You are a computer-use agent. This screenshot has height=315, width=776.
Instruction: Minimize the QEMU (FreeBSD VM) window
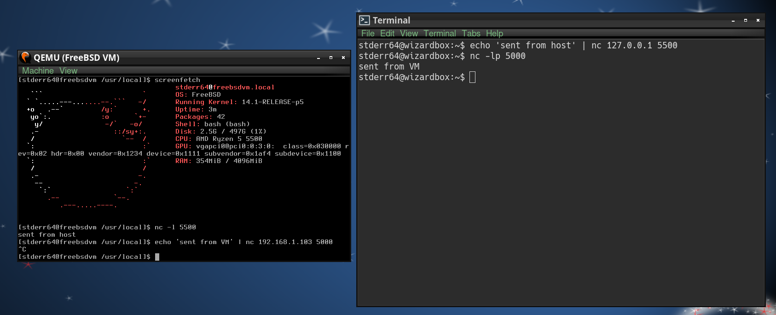pos(319,58)
